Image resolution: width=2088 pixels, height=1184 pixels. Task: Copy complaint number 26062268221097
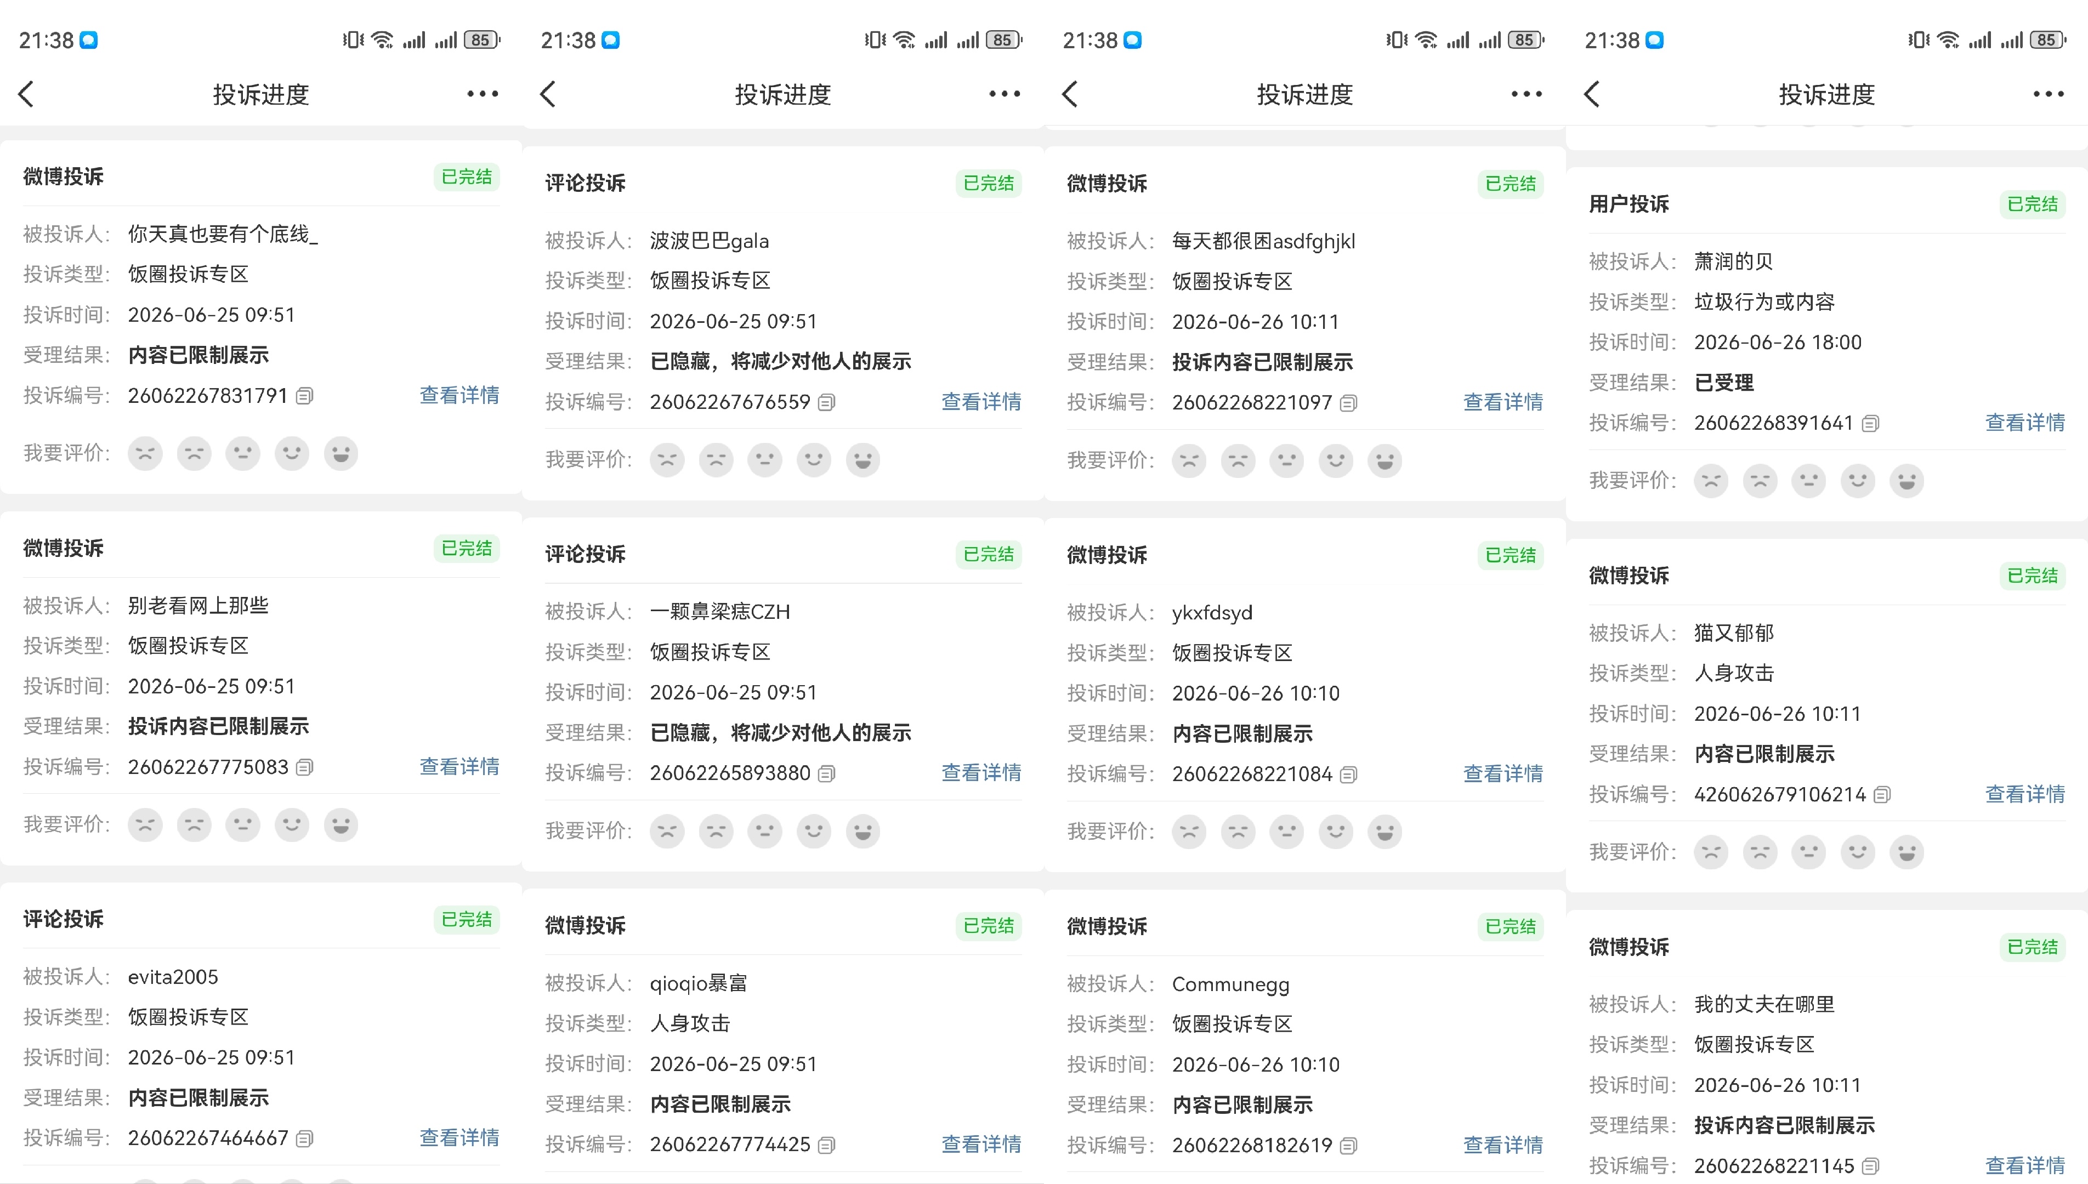click(x=1349, y=403)
